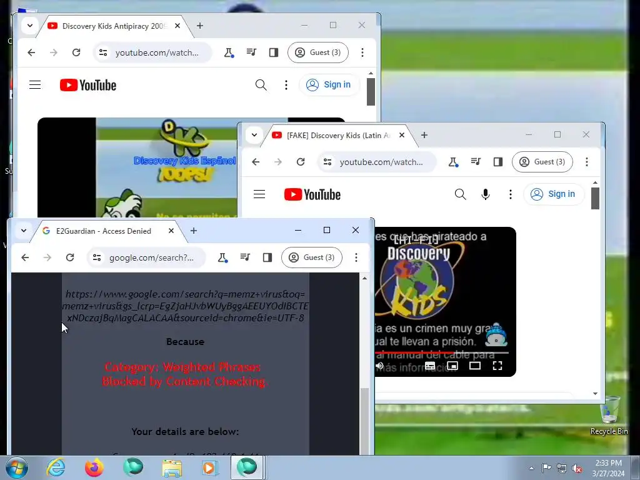The image size is (640, 480).
Task: Click Antipiracy window youtube.com address field
Action: 152,52
